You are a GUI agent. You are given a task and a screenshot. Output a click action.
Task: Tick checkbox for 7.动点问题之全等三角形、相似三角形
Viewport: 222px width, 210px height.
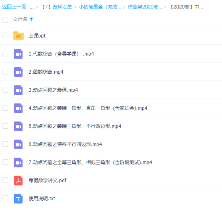pyautogui.click(x=5, y=162)
